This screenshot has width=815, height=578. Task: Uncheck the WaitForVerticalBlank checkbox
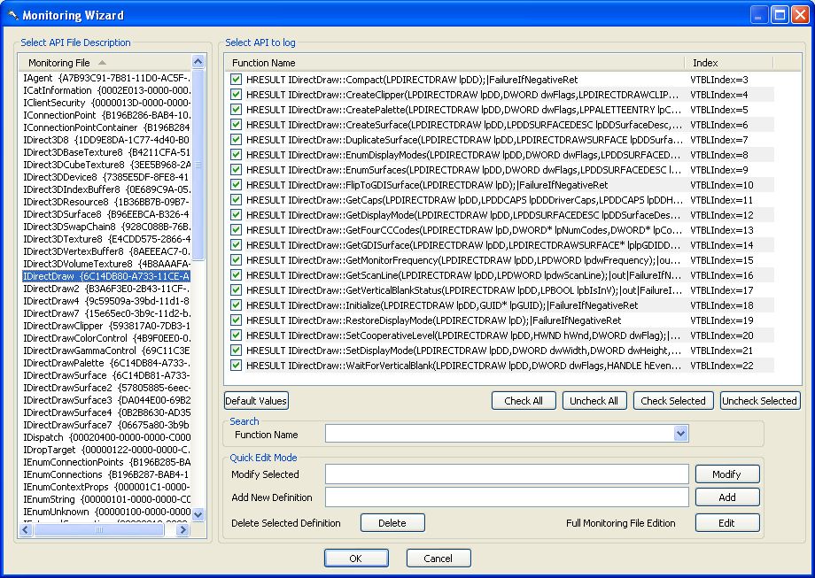tap(236, 366)
